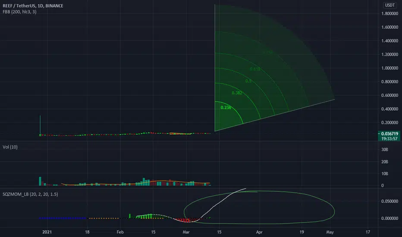Open the REEF / TetherUS symbol title
Viewport: 402px width, 237px height.
(x=33, y=6)
